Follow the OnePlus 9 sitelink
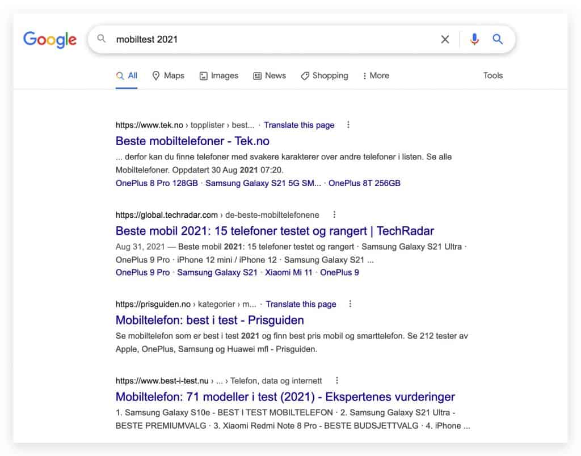The height and width of the screenshot is (456, 581). (339, 272)
